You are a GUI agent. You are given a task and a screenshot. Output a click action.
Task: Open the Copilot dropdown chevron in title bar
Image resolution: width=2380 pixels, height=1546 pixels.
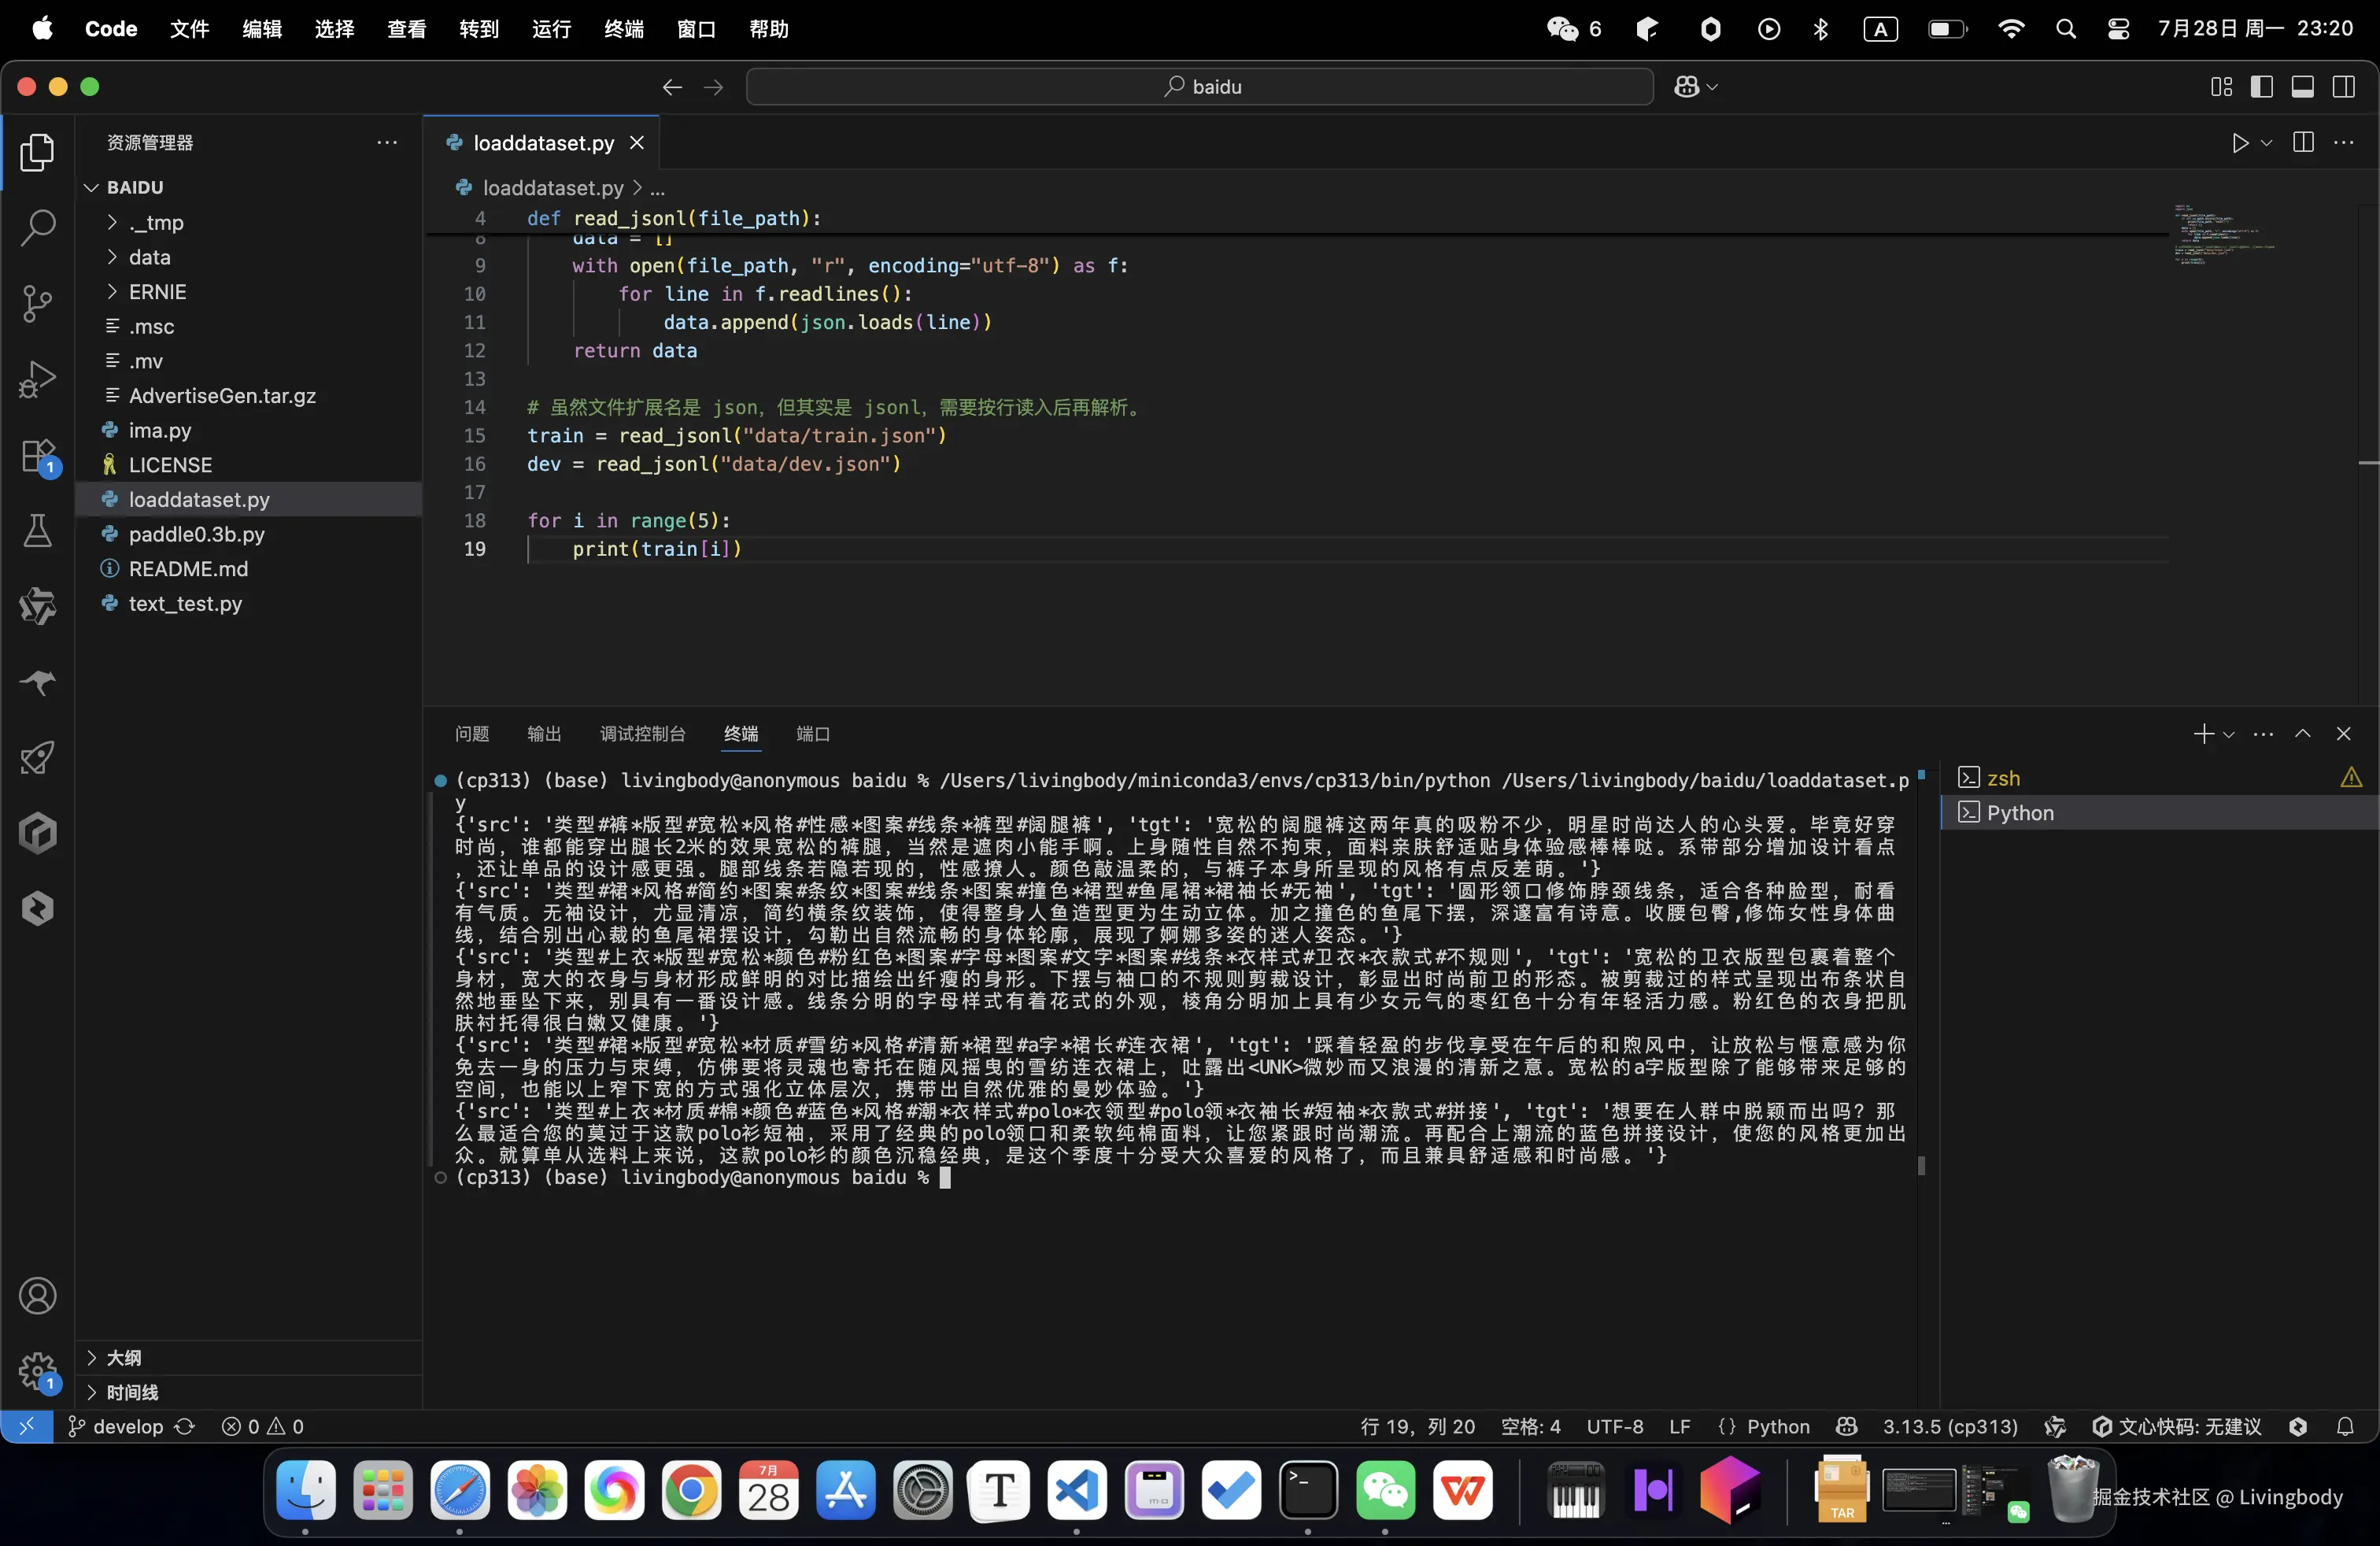pos(1712,87)
